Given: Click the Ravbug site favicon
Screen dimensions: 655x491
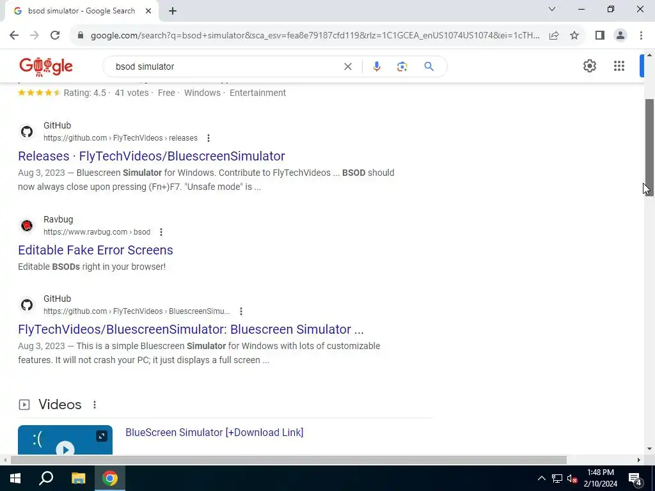Looking at the screenshot, I should point(27,226).
